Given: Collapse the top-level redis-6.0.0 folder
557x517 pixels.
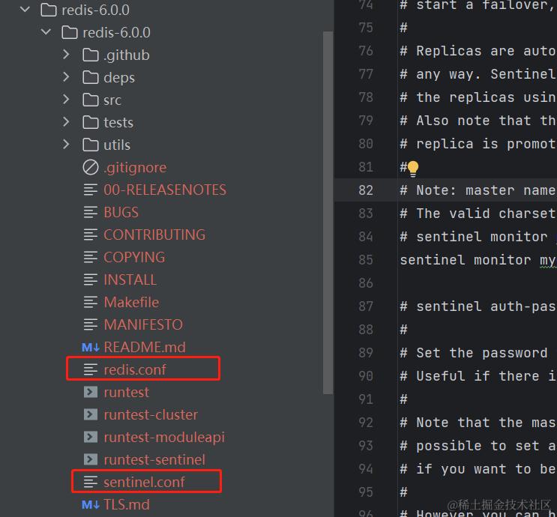Looking at the screenshot, I should [x=25, y=10].
